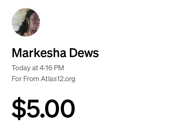This screenshot has width=182, height=139.
Task: Click the word at in timestamp
Action: pyautogui.click(x=35, y=68)
